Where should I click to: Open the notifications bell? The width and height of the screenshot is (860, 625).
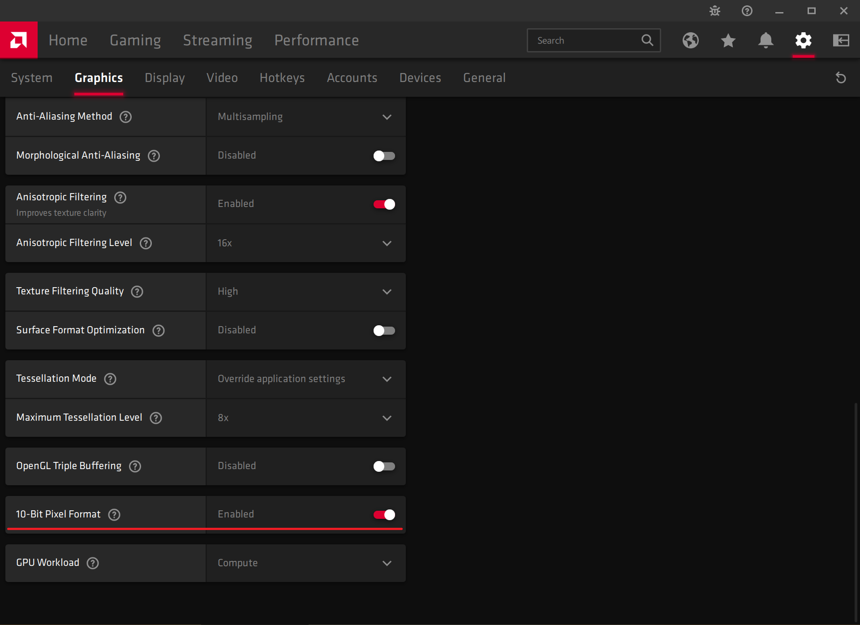click(x=765, y=40)
